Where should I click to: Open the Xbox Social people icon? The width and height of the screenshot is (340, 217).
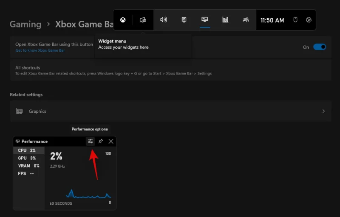pyautogui.click(x=246, y=20)
